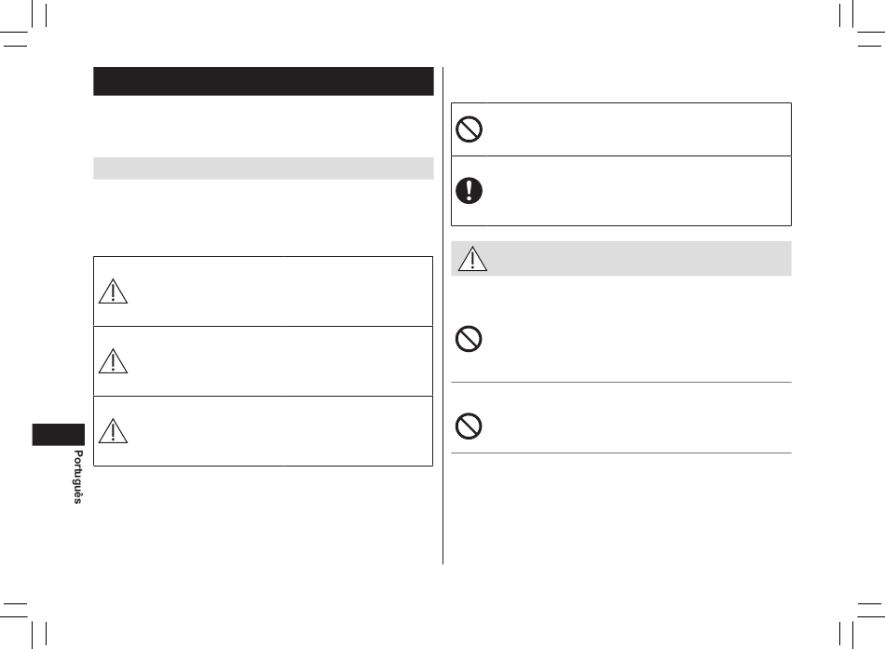Image resolution: width=885 pixels, height=649 pixels.
Task: Click the warning triangle in the first table row
Action: pyautogui.click(x=113, y=291)
